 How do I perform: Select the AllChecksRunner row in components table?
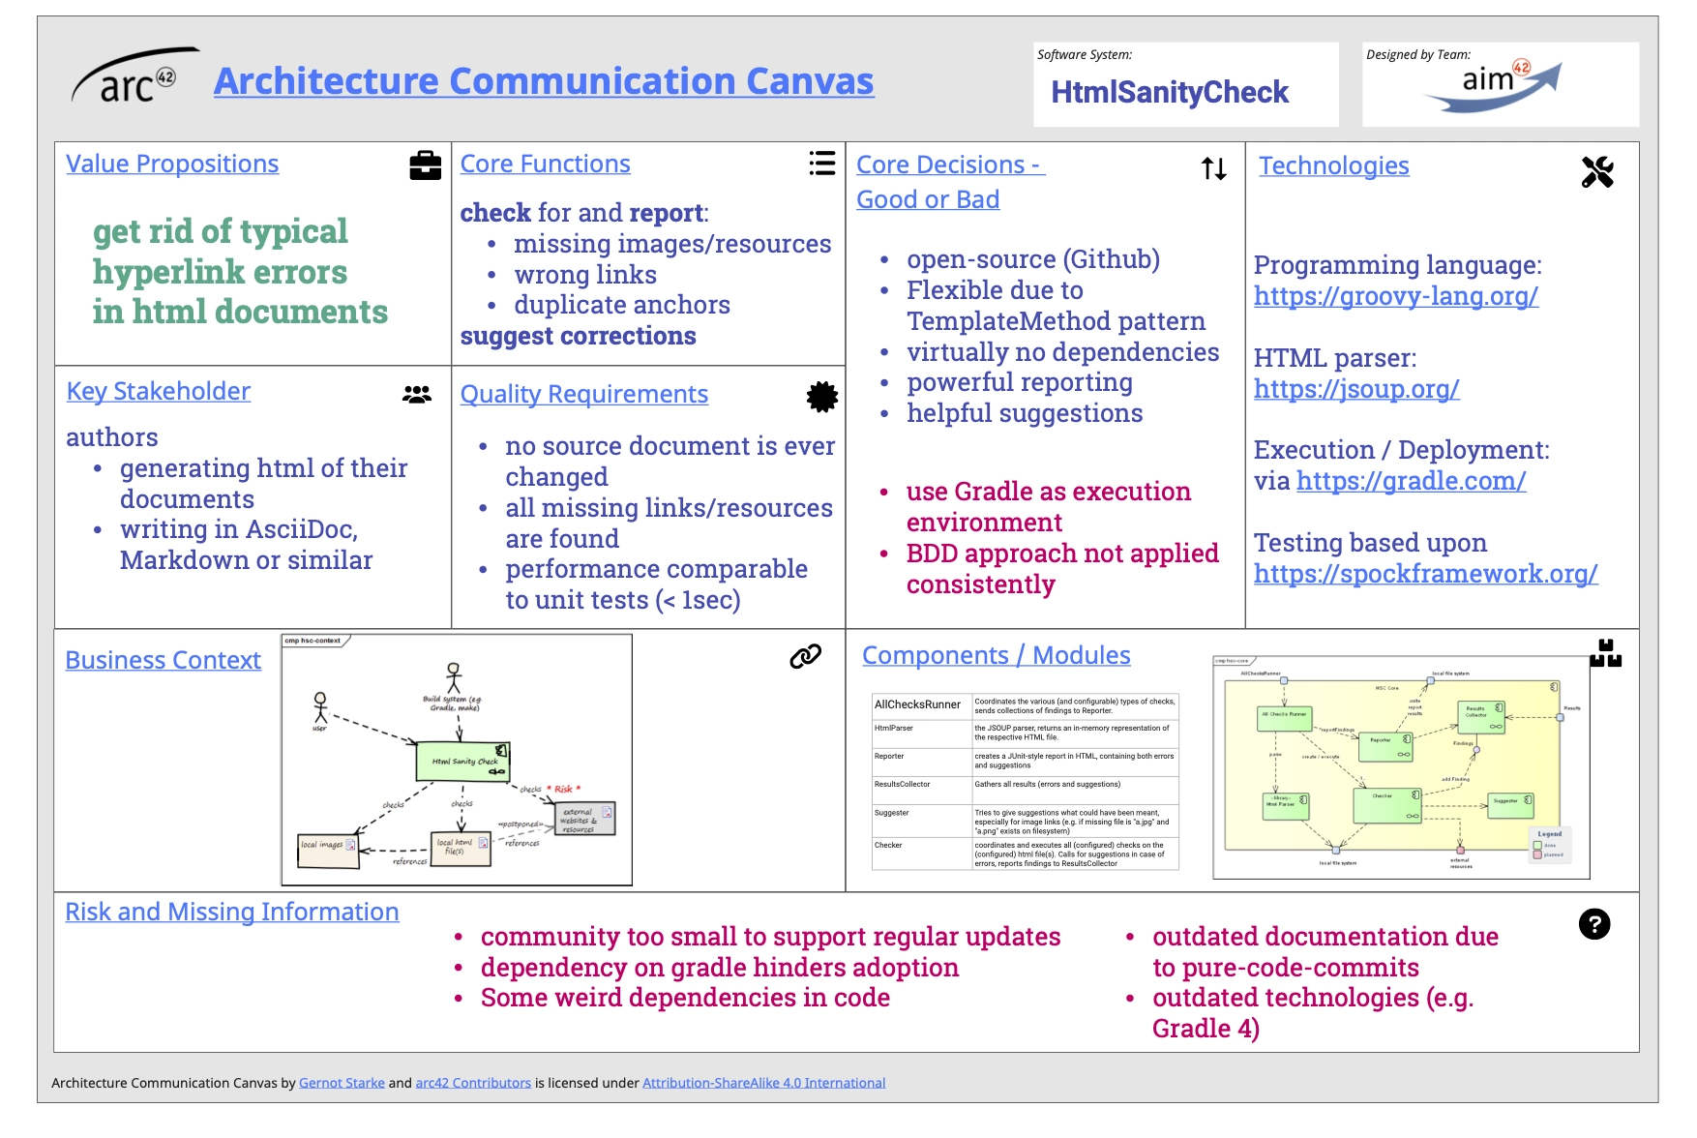pyautogui.click(x=919, y=704)
